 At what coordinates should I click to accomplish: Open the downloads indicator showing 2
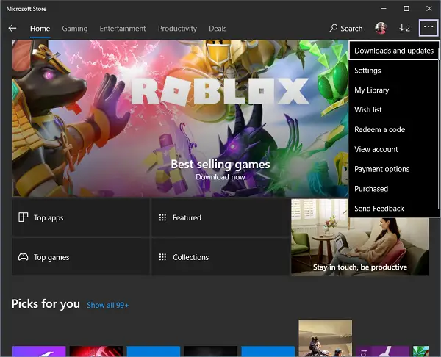point(404,29)
